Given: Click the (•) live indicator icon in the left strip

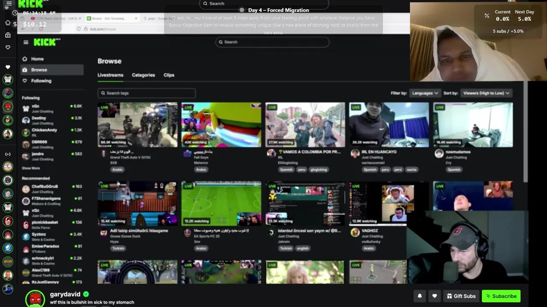Looking at the screenshot, I should 8,154.
